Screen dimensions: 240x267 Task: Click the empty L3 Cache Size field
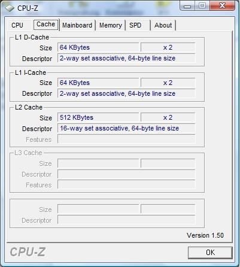click(98, 163)
